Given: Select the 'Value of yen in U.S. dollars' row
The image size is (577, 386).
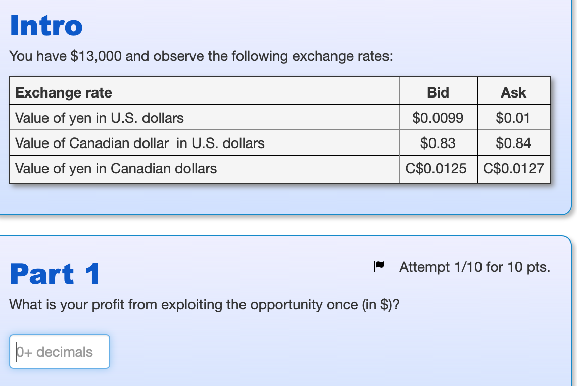Looking at the screenshot, I should [280, 118].
